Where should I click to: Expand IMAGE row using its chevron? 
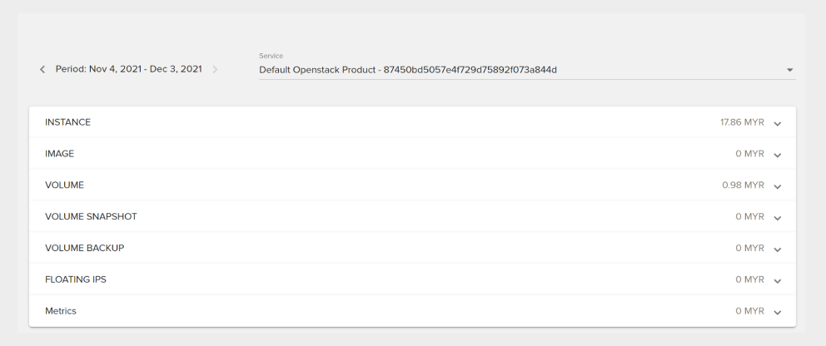coord(778,155)
